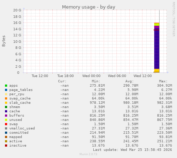Click the 'Tue 12:00' x-axis label
The height and width of the screenshot is (158, 177).
coord(40,76)
